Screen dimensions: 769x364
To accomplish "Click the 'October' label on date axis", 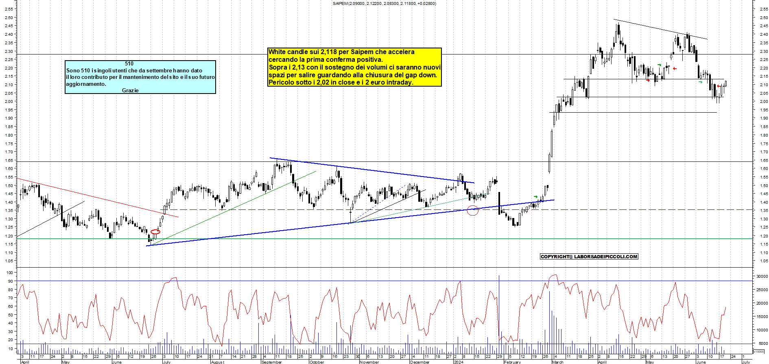I will (x=317, y=362).
